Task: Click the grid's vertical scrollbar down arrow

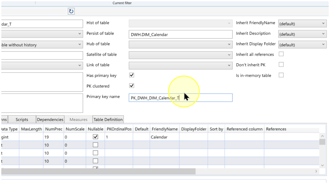Action: (322, 165)
